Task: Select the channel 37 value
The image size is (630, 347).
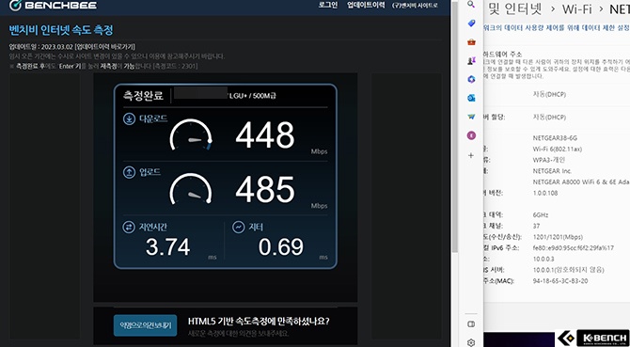Action: pyautogui.click(x=536, y=226)
